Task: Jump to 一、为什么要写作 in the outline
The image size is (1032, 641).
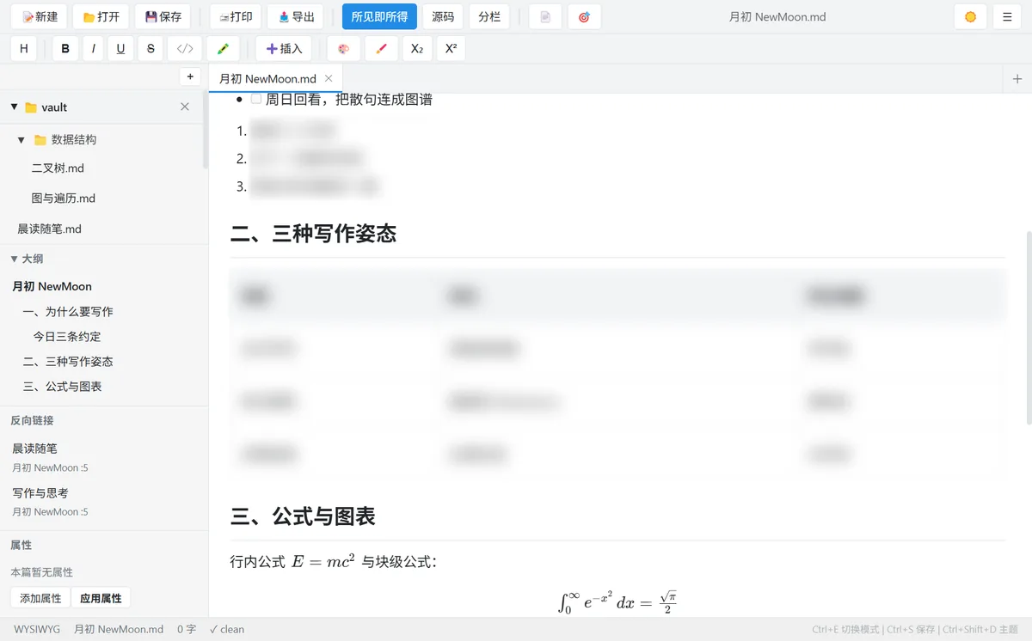Action: point(68,311)
